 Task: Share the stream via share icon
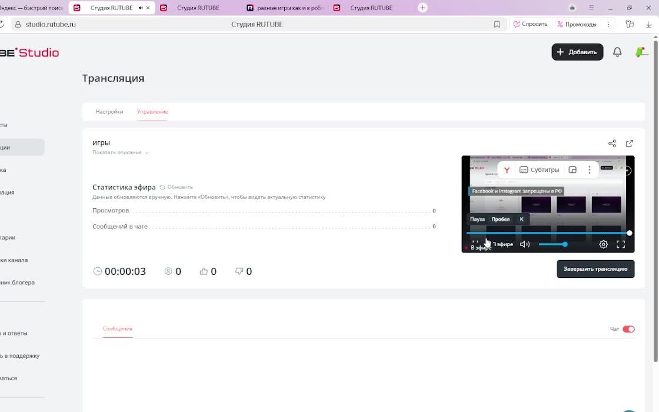point(612,144)
